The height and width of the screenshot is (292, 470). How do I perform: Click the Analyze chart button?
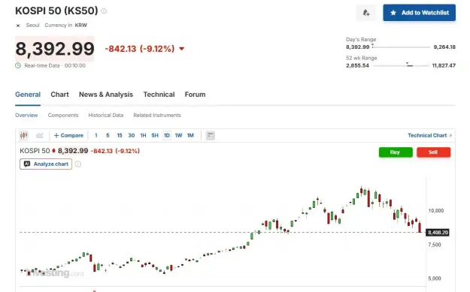(46, 164)
